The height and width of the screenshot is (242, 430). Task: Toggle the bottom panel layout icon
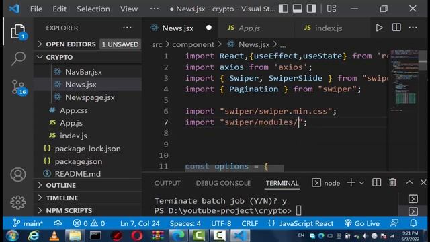pyautogui.click(x=297, y=9)
